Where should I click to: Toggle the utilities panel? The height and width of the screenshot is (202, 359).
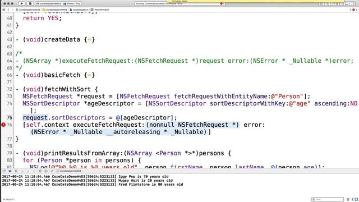(352, 4)
